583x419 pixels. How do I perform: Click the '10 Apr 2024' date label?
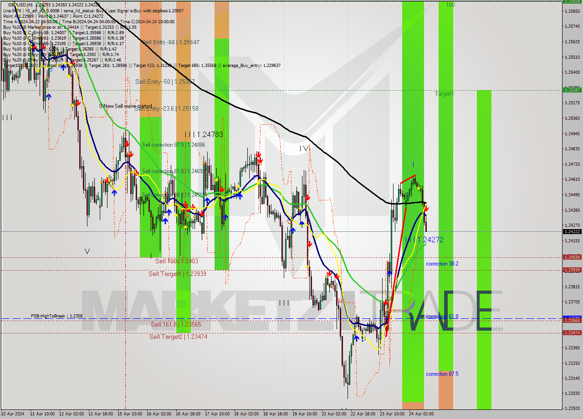click(14, 414)
